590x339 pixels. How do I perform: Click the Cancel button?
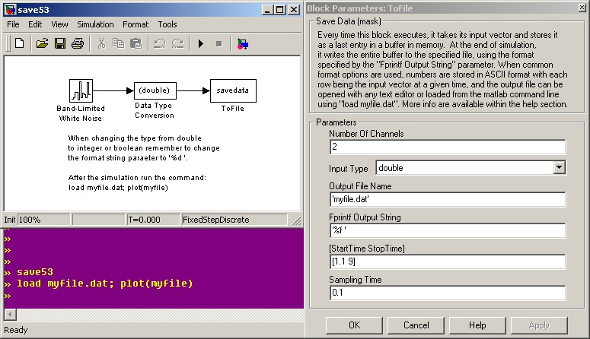pyautogui.click(x=416, y=325)
